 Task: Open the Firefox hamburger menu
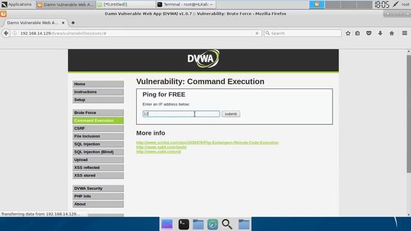405,33
